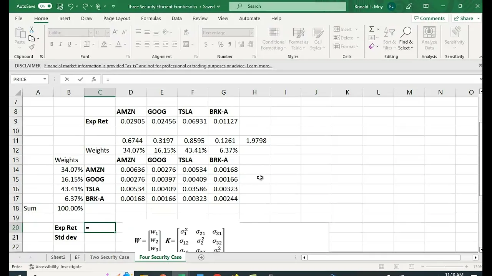Screen dimensions: 492x276
Task: Apply the Font Color swatch
Action: tap(118, 44)
